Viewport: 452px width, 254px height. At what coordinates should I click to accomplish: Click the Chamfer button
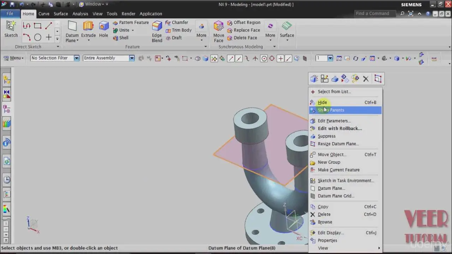coord(177,23)
